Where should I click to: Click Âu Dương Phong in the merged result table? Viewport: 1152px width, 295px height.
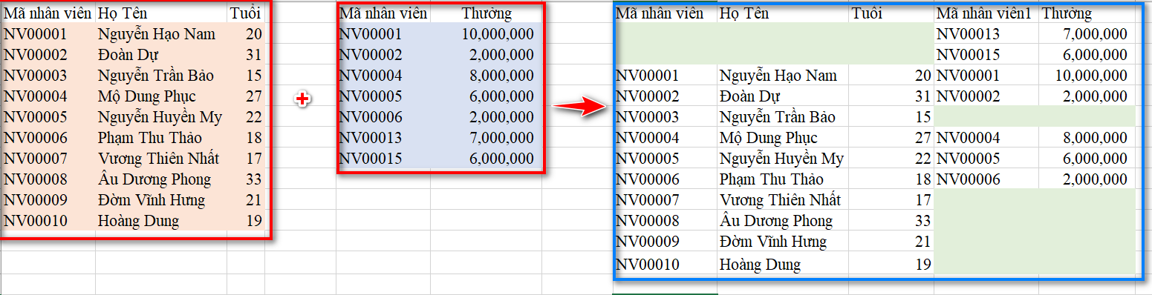[x=776, y=221]
